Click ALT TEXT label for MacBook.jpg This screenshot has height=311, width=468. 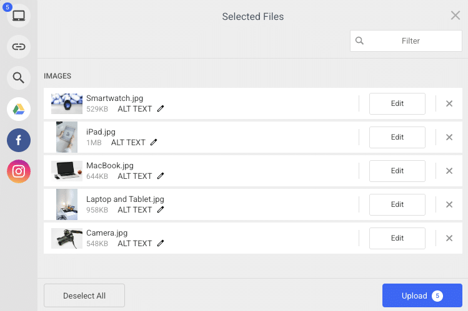[134, 176]
